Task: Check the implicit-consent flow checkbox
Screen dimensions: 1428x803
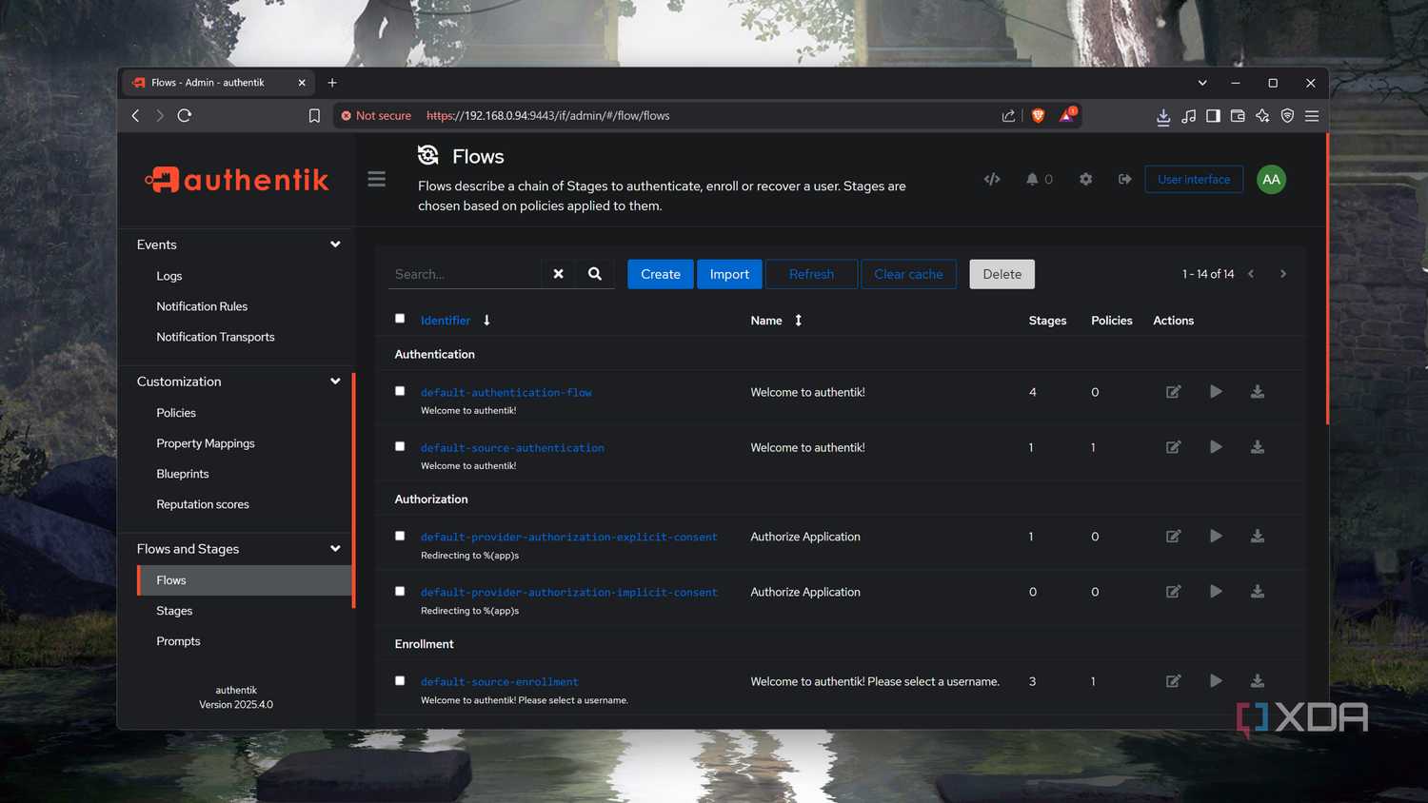Action: (400, 591)
